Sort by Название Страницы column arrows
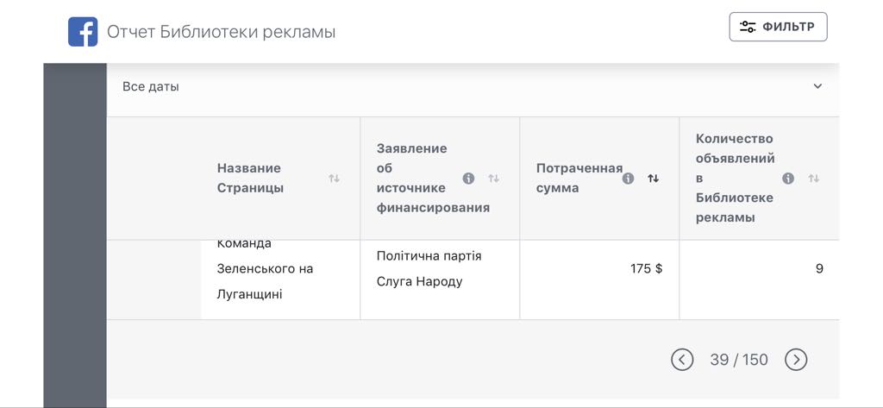Screen dimensions: 883x408 coord(334,178)
